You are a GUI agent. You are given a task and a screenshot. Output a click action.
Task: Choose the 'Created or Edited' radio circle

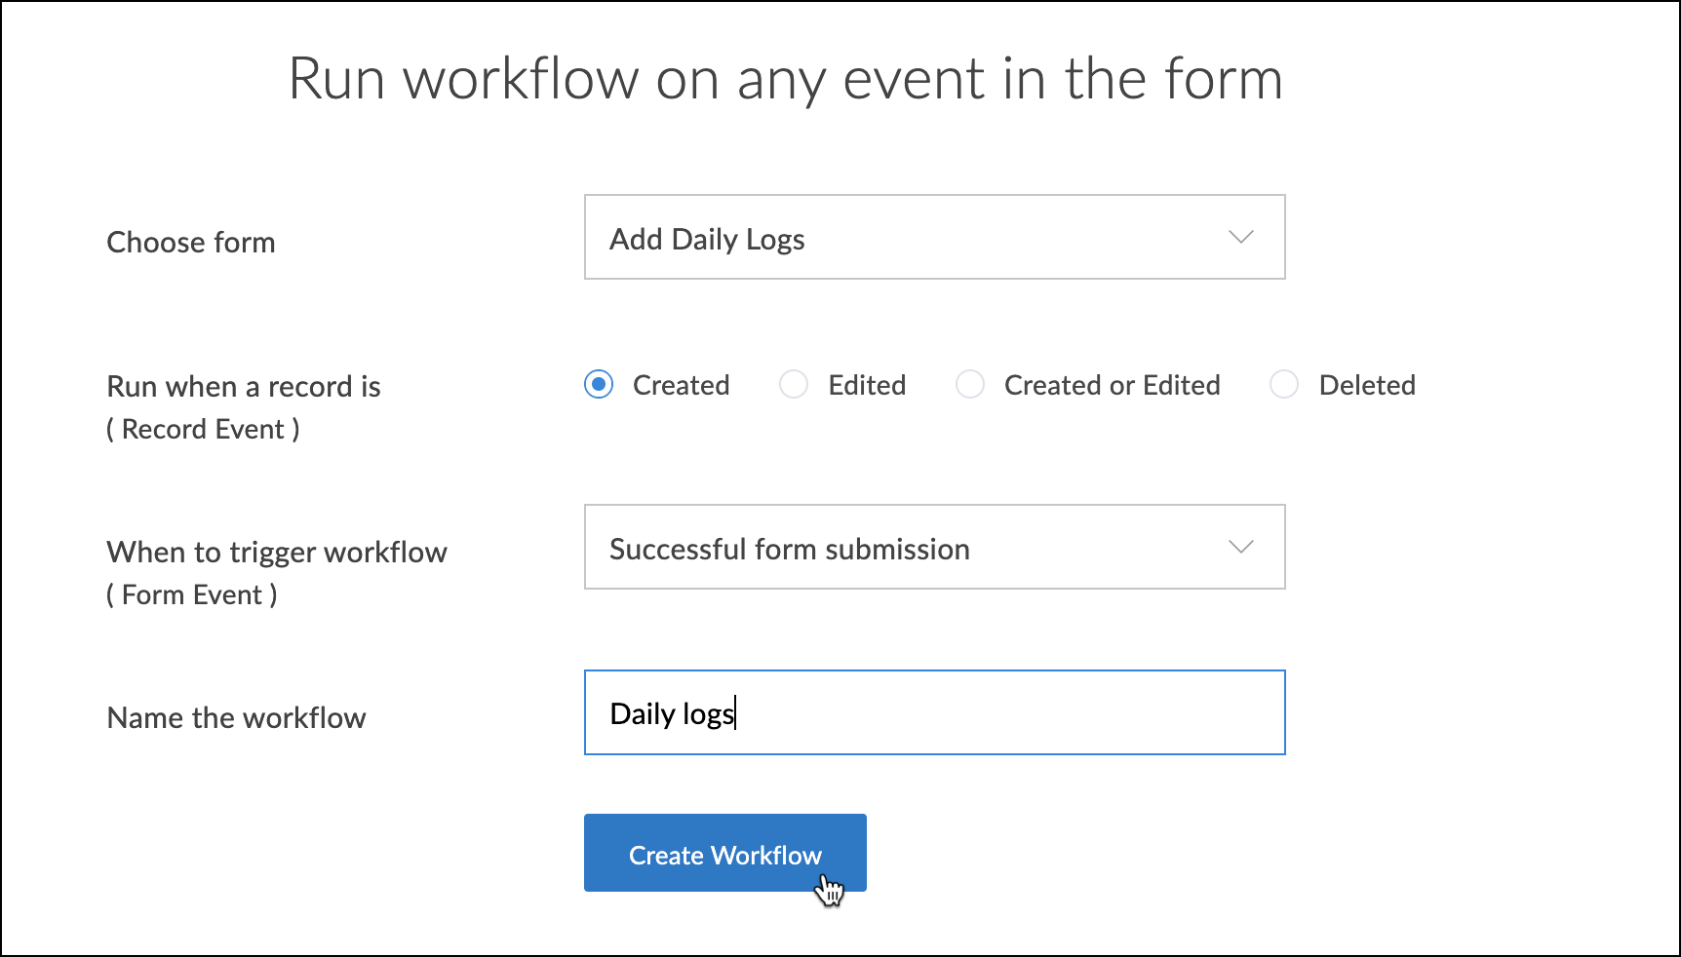970,385
